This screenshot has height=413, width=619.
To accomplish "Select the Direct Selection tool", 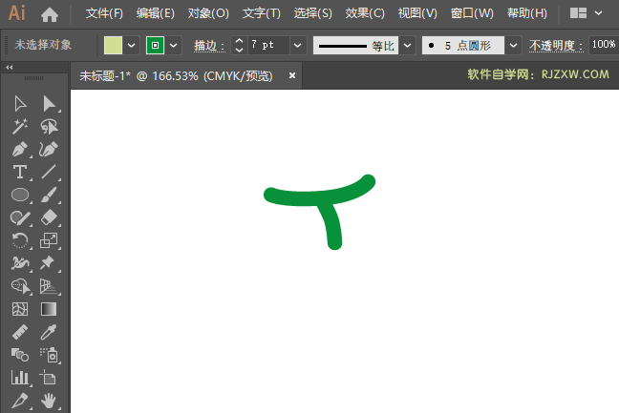I will 50,104.
